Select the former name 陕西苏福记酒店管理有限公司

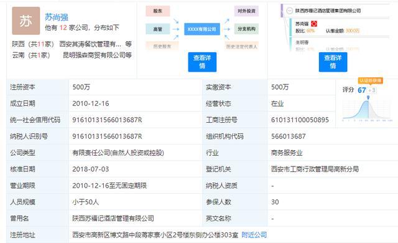(x=113, y=218)
